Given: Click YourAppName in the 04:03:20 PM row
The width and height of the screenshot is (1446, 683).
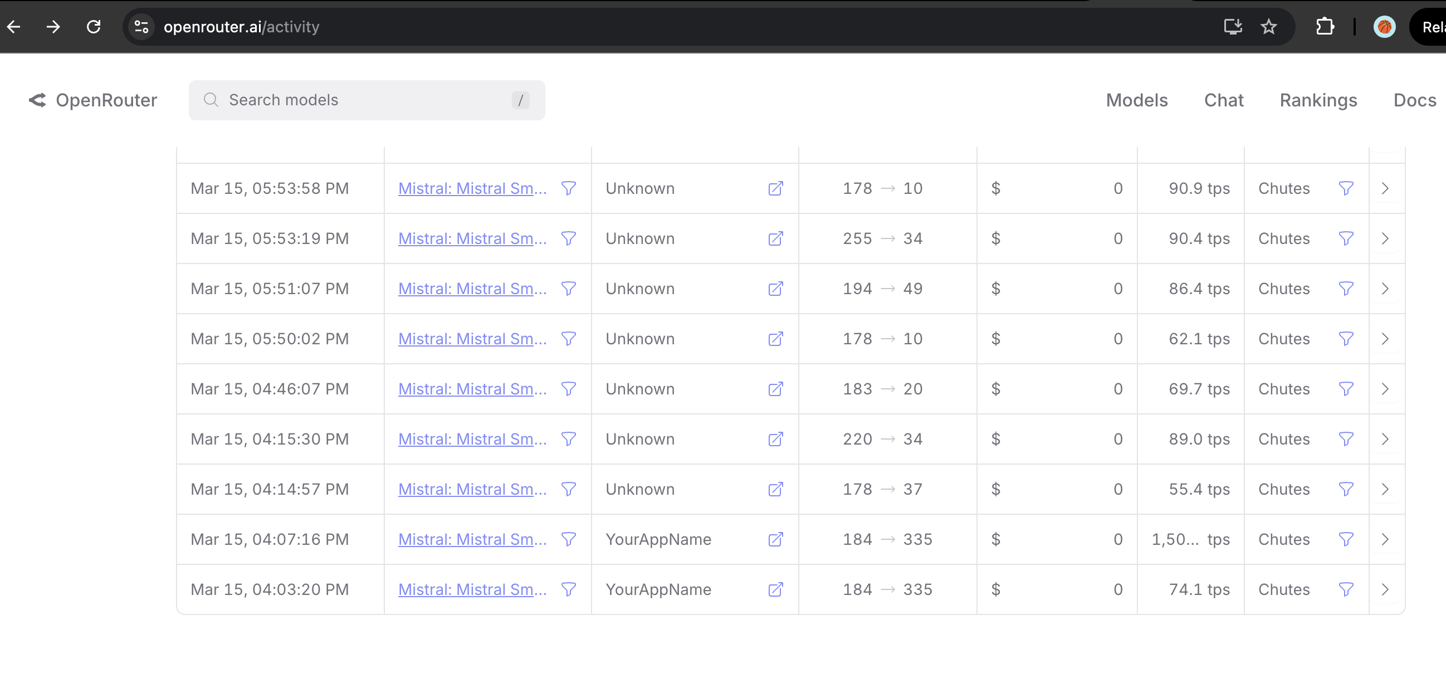Looking at the screenshot, I should point(658,590).
